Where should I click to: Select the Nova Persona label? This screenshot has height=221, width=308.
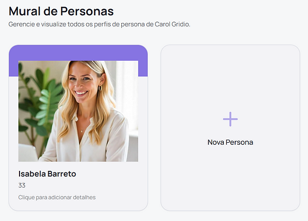(230, 142)
